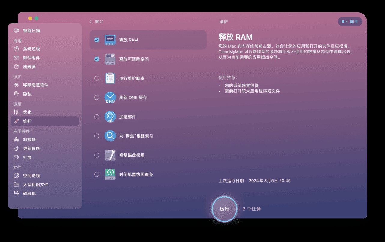The height and width of the screenshot is (242, 385).
Task: Select the 时间机器快照瘦身 task label
Action: tap(136, 174)
